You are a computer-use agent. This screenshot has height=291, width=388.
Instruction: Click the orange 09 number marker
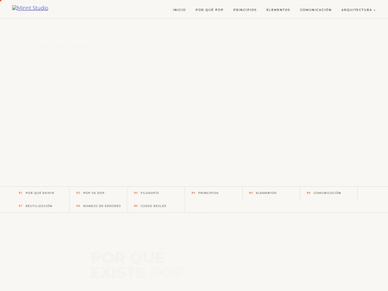pyautogui.click(x=136, y=206)
